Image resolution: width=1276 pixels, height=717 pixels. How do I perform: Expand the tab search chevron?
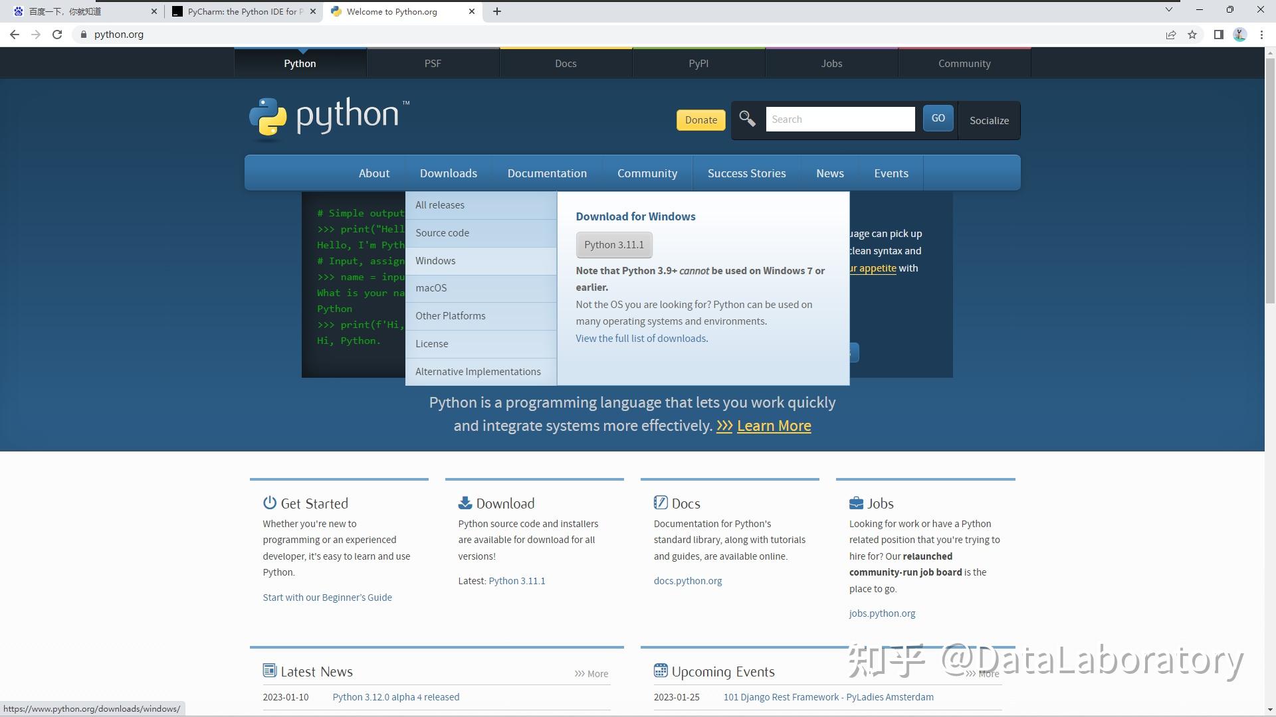point(1169,9)
